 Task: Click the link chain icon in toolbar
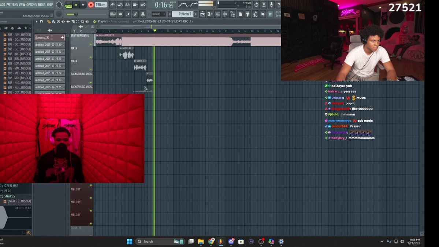click(x=135, y=14)
